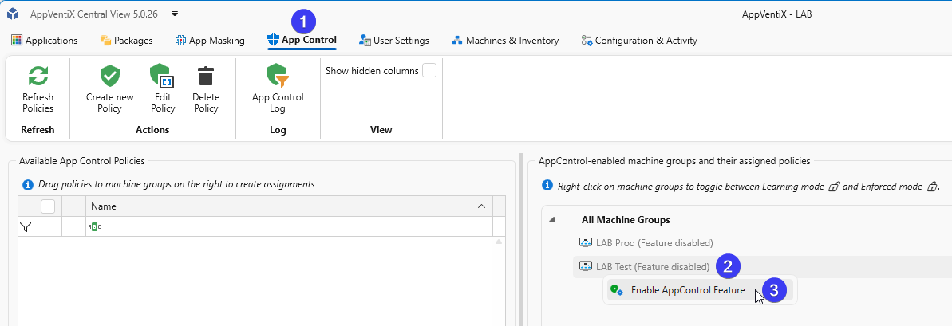952x326 pixels.
Task: Check the select-all policies header checkbox
Action: pyautogui.click(x=48, y=206)
